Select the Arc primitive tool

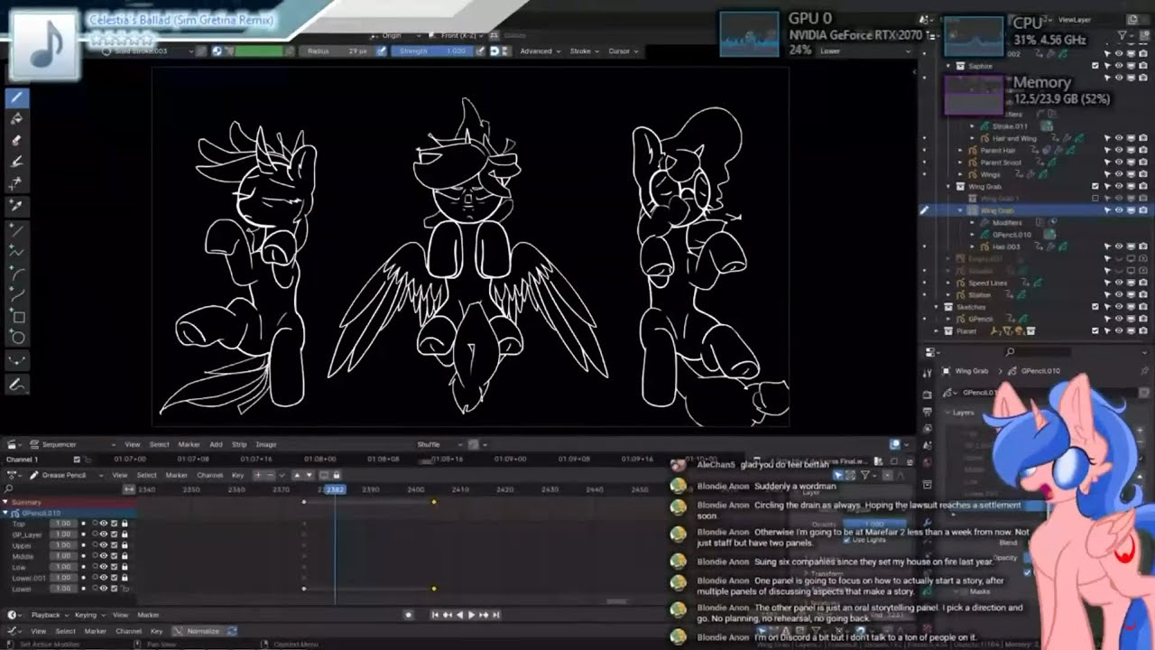(x=18, y=274)
